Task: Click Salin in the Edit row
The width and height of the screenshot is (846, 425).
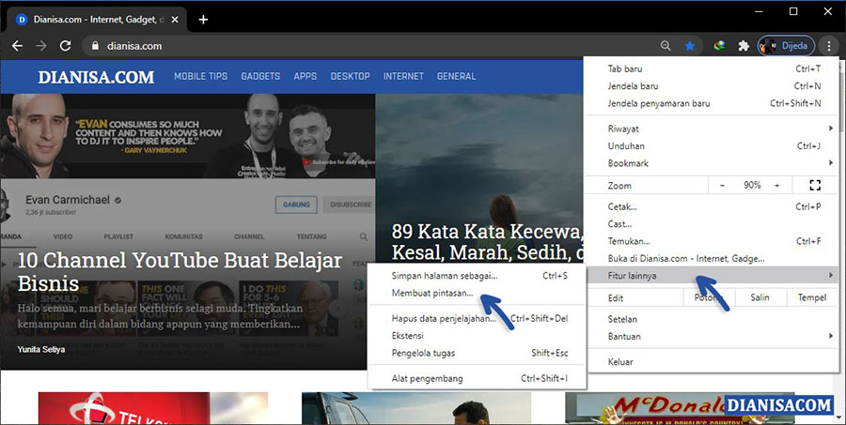Action: coord(760,297)
